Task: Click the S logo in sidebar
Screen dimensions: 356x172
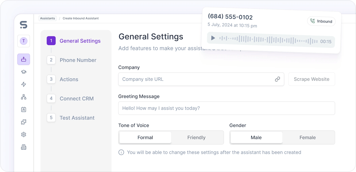Action: (x=24, y=25)
